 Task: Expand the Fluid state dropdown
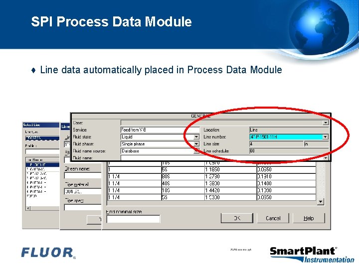tap(196, 137)
